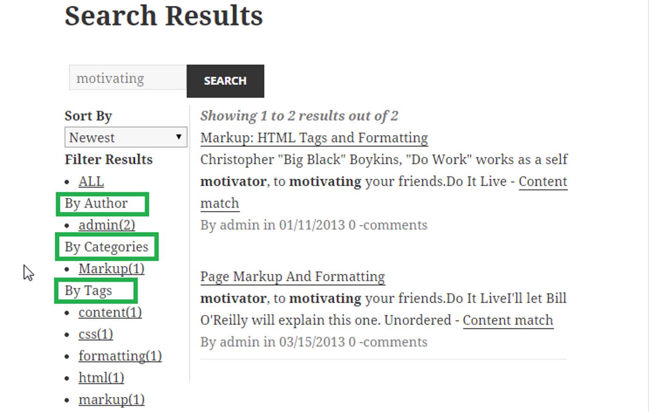Open the first result's 'Content match' link
Screen dimensions: 649x412
pyautogui.click(x=543, y=181)
